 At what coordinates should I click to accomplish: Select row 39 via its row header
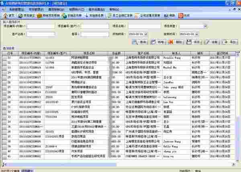[4, 146]
